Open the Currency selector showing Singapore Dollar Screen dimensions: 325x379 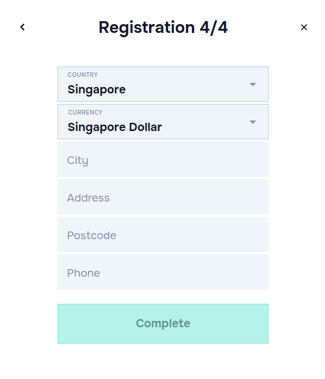[x=163, y=122]
